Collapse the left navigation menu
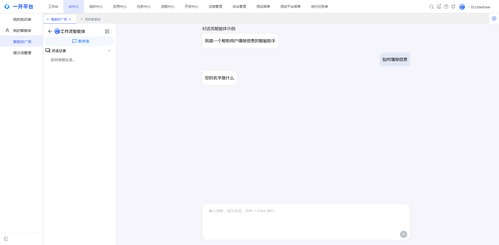 (6, 239)
